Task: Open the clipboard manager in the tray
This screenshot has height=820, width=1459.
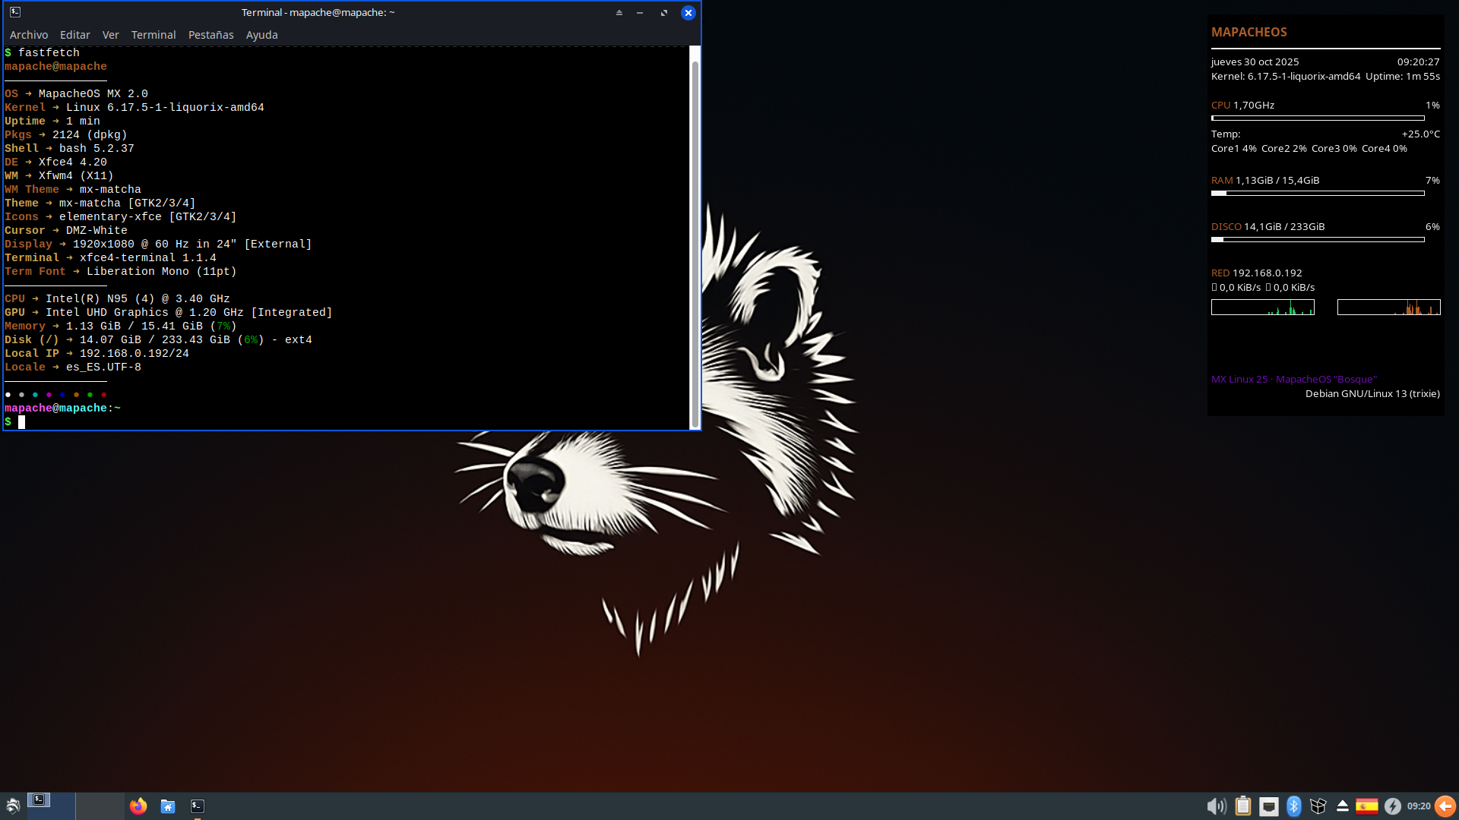Action: 1243,806
